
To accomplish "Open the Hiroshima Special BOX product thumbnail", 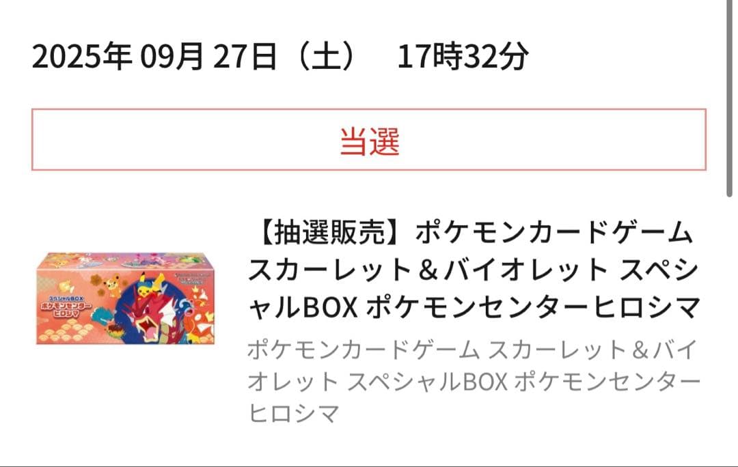I will pyautogui.click(x=125, y=298).
